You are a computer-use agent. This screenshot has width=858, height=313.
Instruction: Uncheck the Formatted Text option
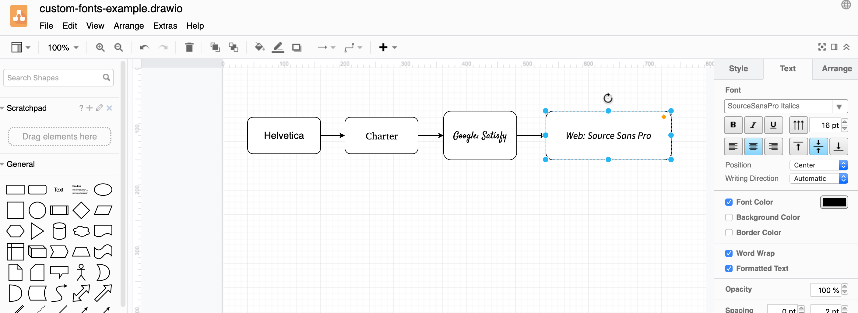point(729,268)
